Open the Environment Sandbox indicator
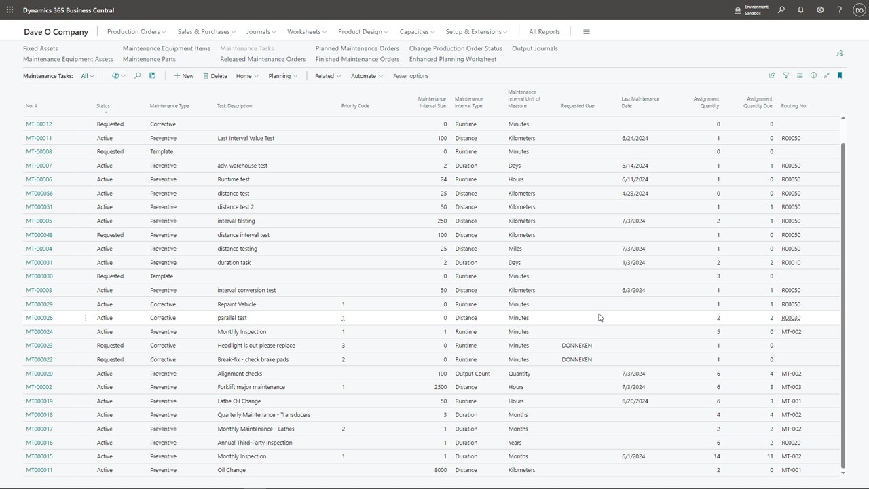This screenshot has width=869, height=489. coord(752,10)
